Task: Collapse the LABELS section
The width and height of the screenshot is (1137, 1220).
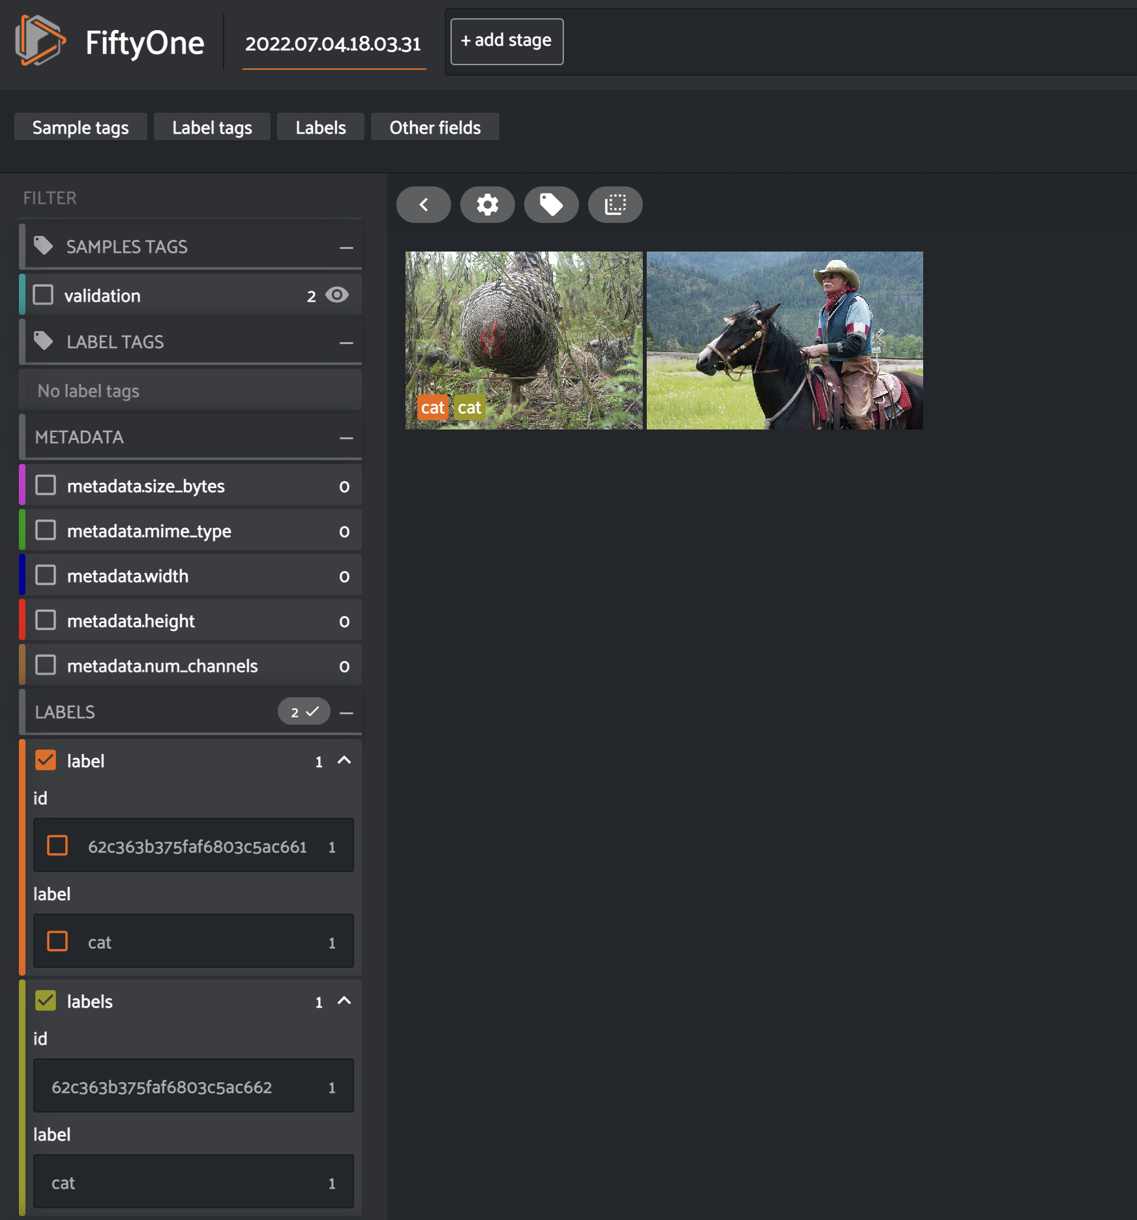Action: pyautogui.click(x=346, y=713)
